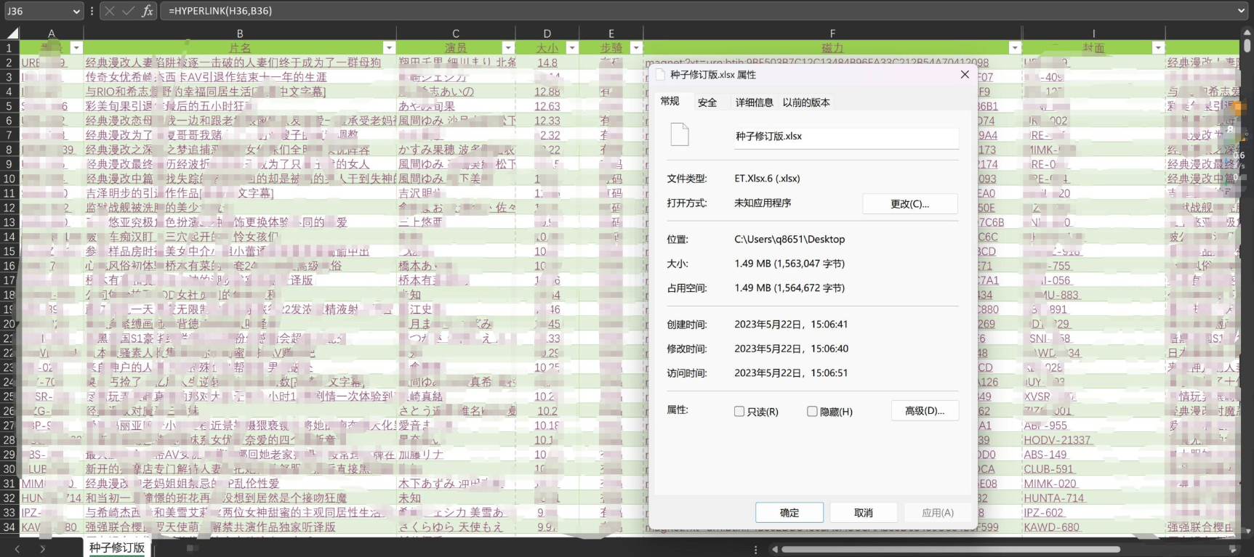Click the 确定 button

(789, 513)
